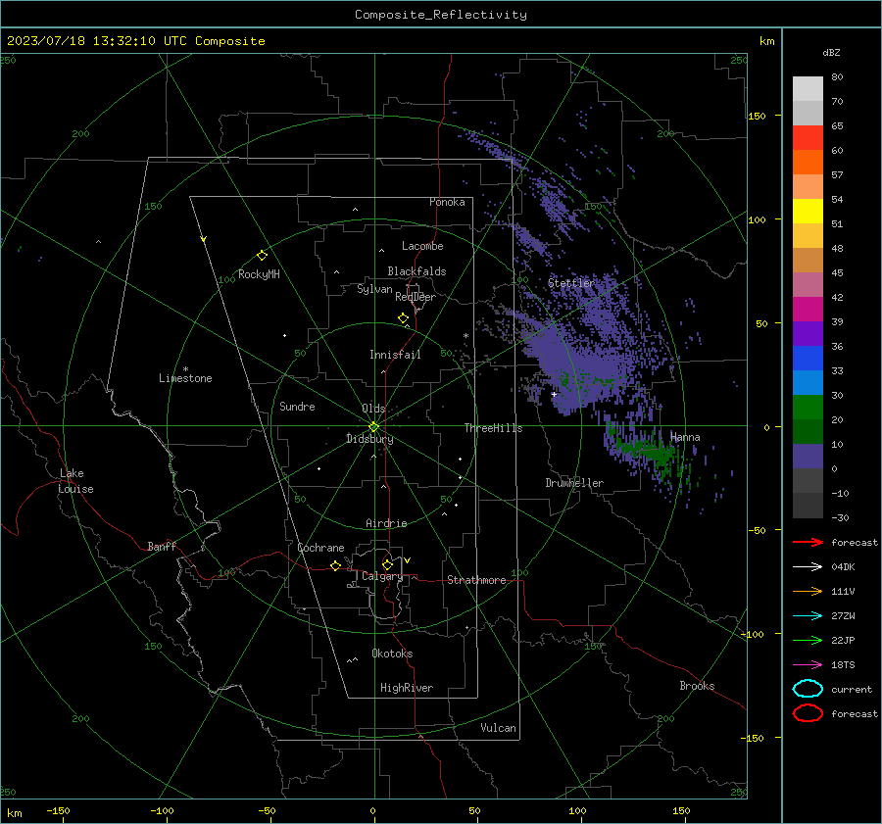
Task: Click the Lacombe label
Action: pyautogui.click(x=422, y=246)
